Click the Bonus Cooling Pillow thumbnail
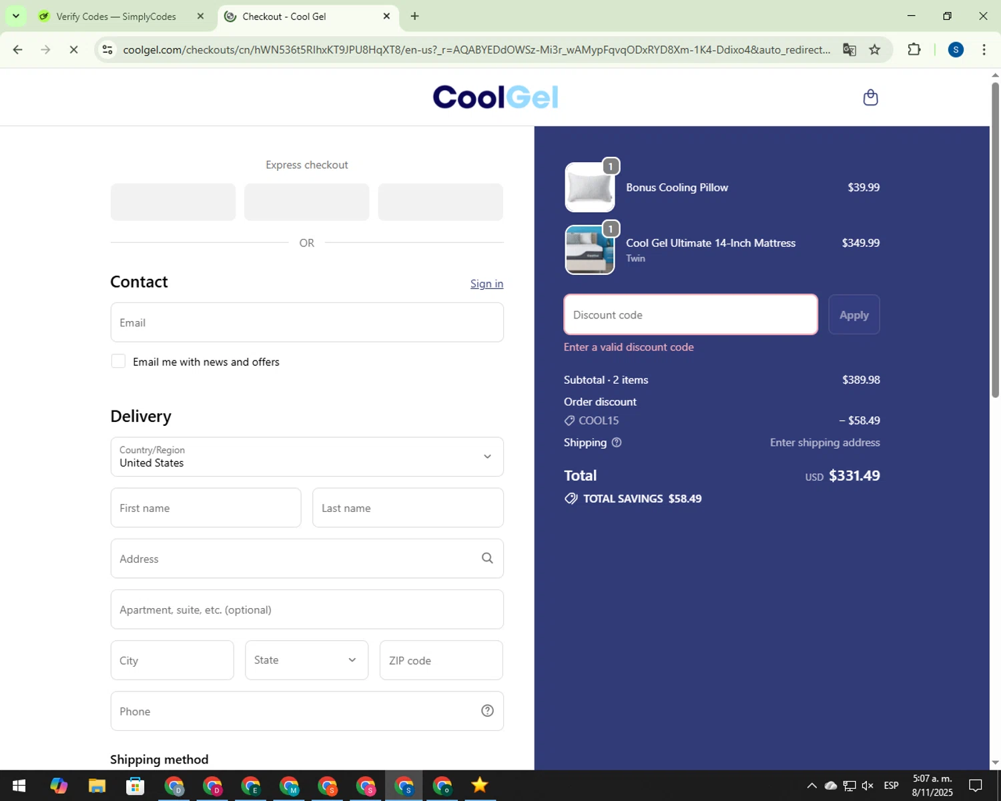The image size is (1001, 801). pyautogui.click(x=590, y=188)
